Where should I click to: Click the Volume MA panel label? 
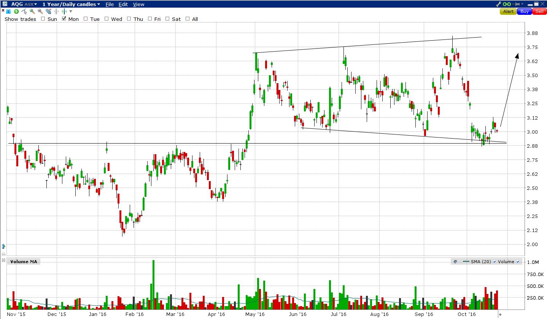[x=23, y=262]
